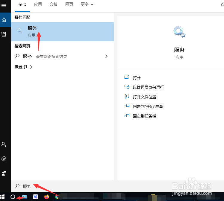Expand web results with the chevron arrow
Screen dimensions: 224x201
(x=106, y=56)
